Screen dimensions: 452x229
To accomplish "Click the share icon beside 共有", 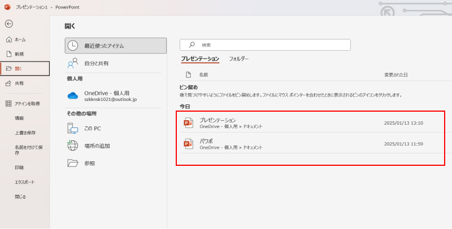I will [9, 83].
